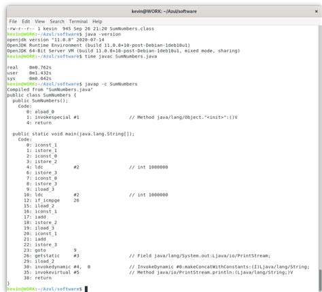Click the 'OpenJDK Runtime Environment' line
This screenshot has width=322, height=292.
tap(99, 45)
